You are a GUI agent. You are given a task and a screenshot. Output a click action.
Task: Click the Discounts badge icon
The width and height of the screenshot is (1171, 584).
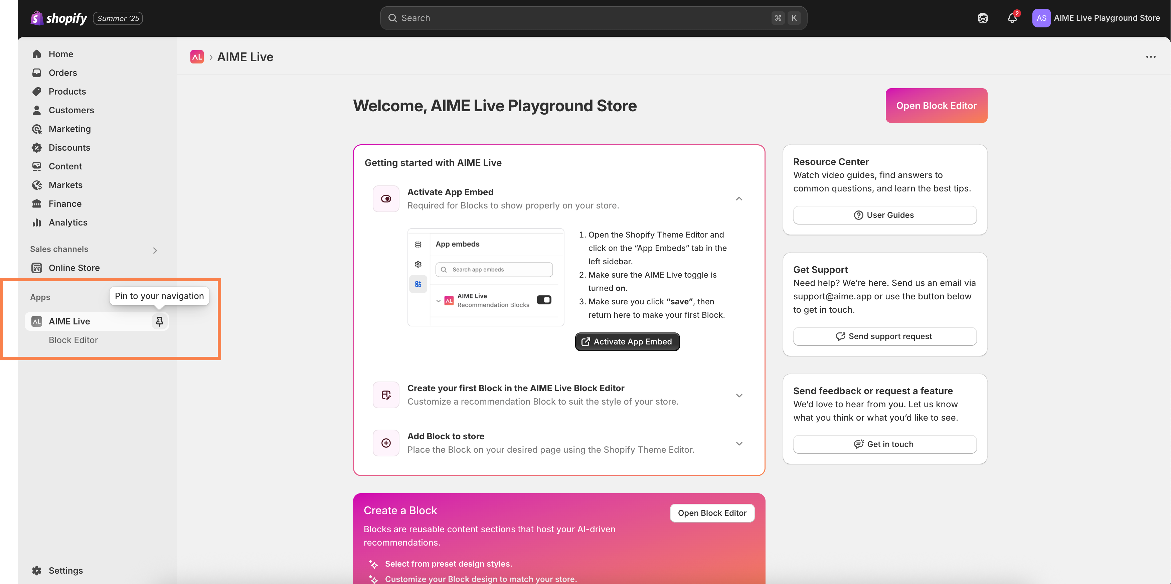point(37,148)
